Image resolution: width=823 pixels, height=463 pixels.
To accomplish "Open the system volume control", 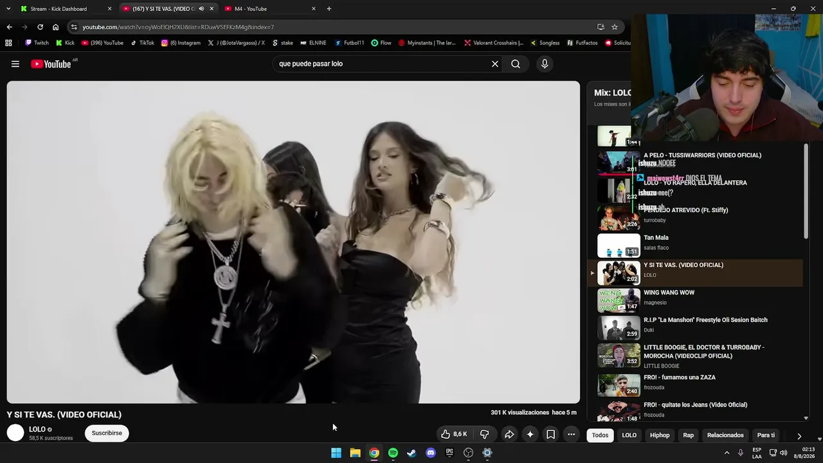I will pyautogui.click(x=783, y=453).
